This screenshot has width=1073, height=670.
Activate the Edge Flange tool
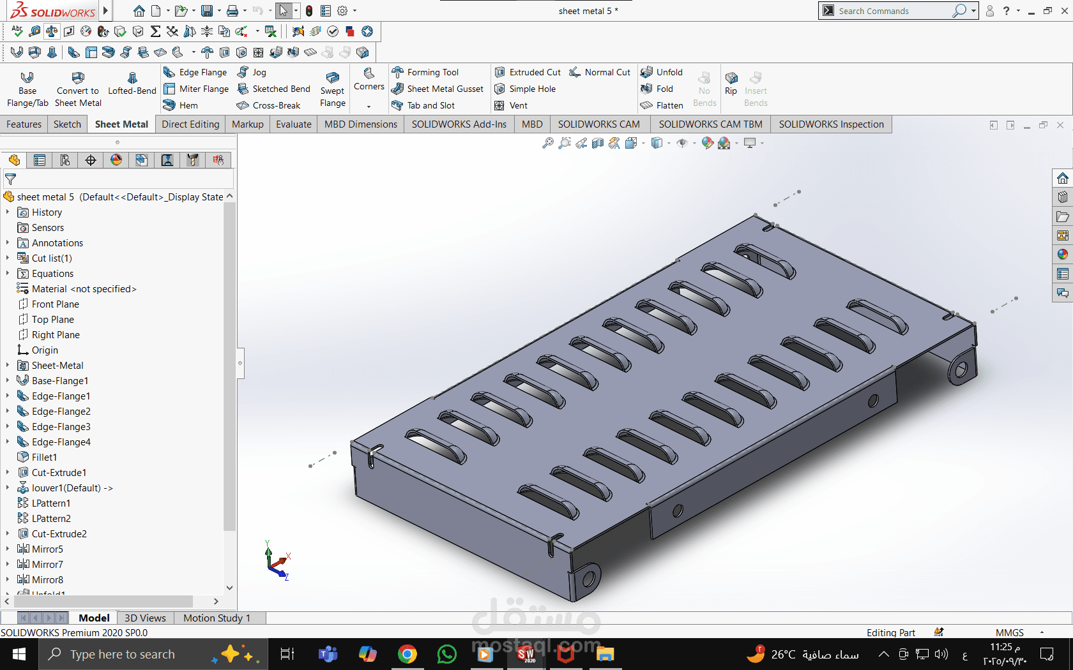tap(195, 72)
